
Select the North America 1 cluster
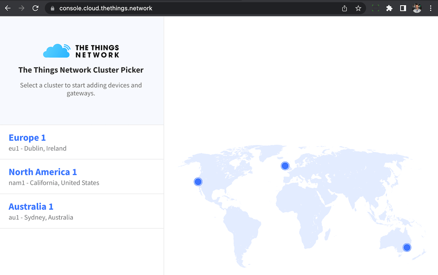(x=82, y=177)
